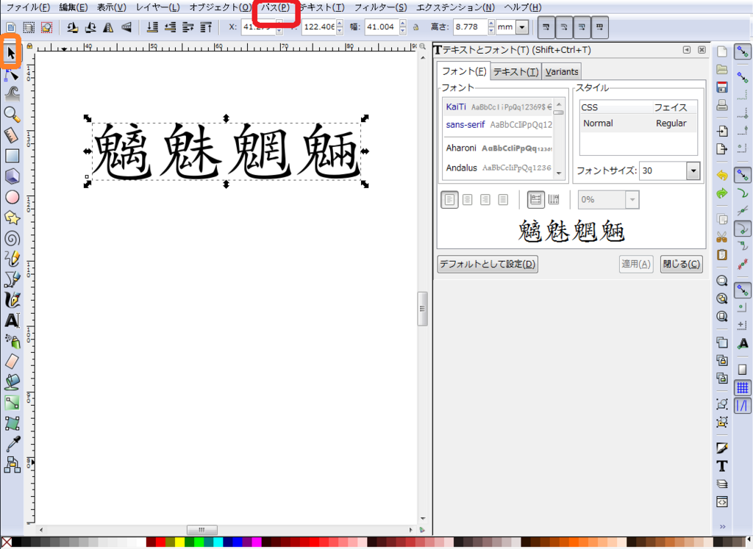Select the Aharoni font row

coord(498,148)
